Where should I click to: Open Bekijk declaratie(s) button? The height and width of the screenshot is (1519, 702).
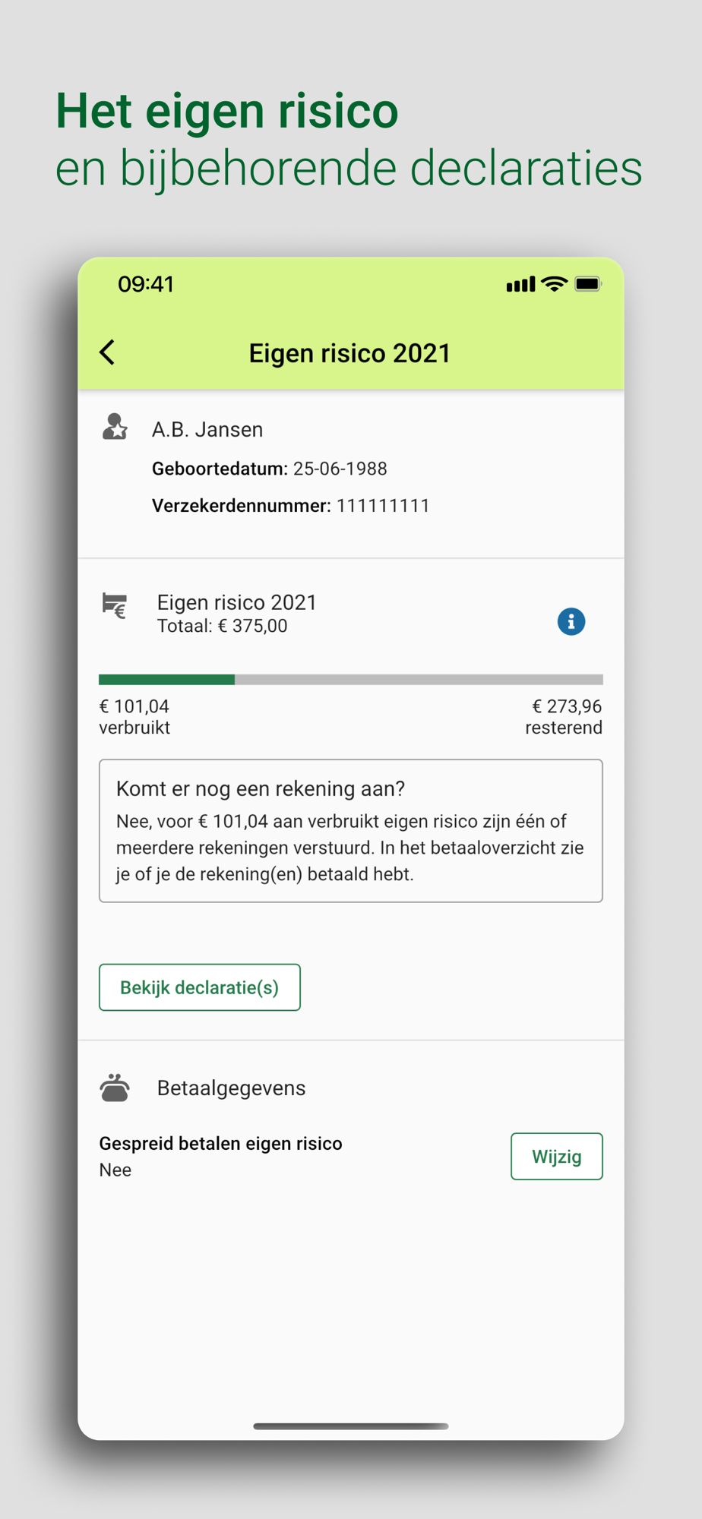(200, 987)
